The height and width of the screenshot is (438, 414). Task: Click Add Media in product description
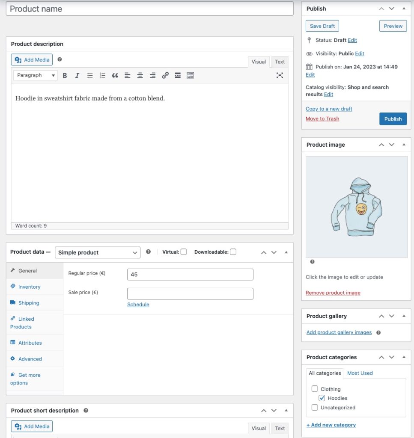32,60
